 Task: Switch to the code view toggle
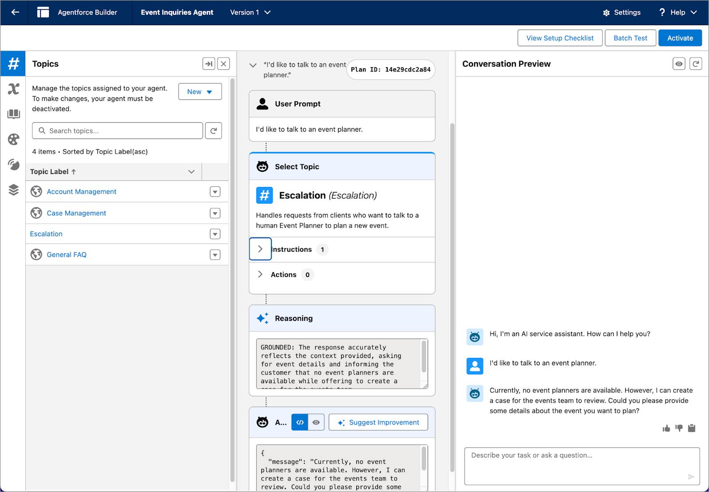[300, 422]
